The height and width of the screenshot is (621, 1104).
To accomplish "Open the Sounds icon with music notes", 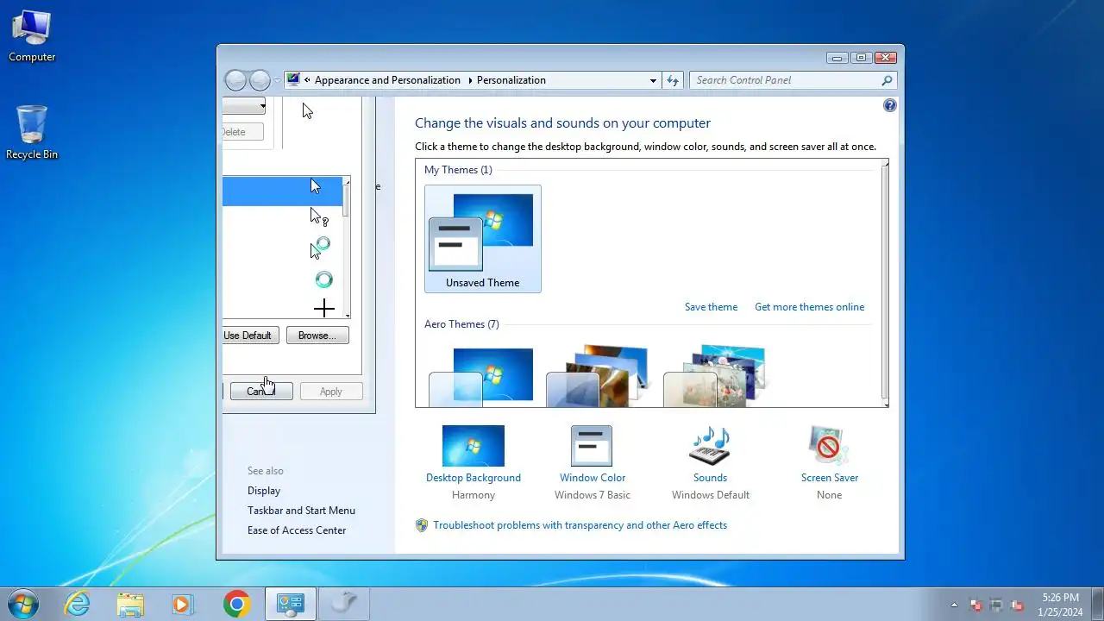I will (x=710, y=446).
